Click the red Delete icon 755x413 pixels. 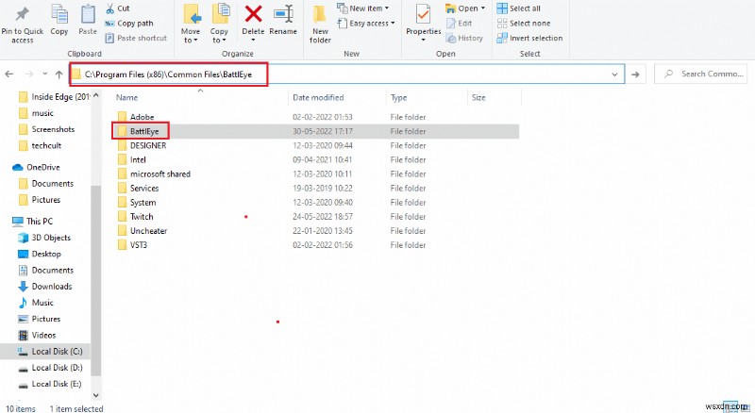coord(253,14)
